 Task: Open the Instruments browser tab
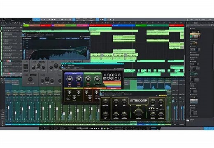(191, 23)
